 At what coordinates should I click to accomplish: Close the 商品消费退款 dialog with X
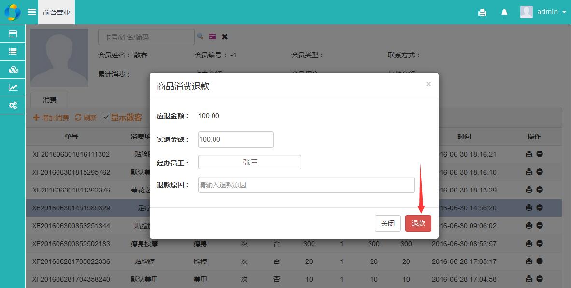[428, 84]
